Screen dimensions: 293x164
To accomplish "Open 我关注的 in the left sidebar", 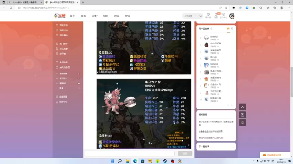I will click(63, 25).
